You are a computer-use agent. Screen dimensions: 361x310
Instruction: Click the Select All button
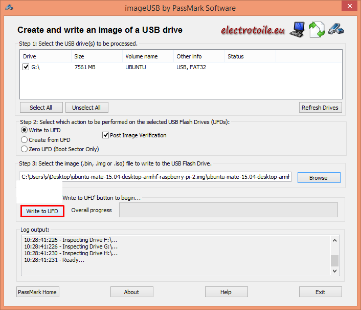[41, 108]
